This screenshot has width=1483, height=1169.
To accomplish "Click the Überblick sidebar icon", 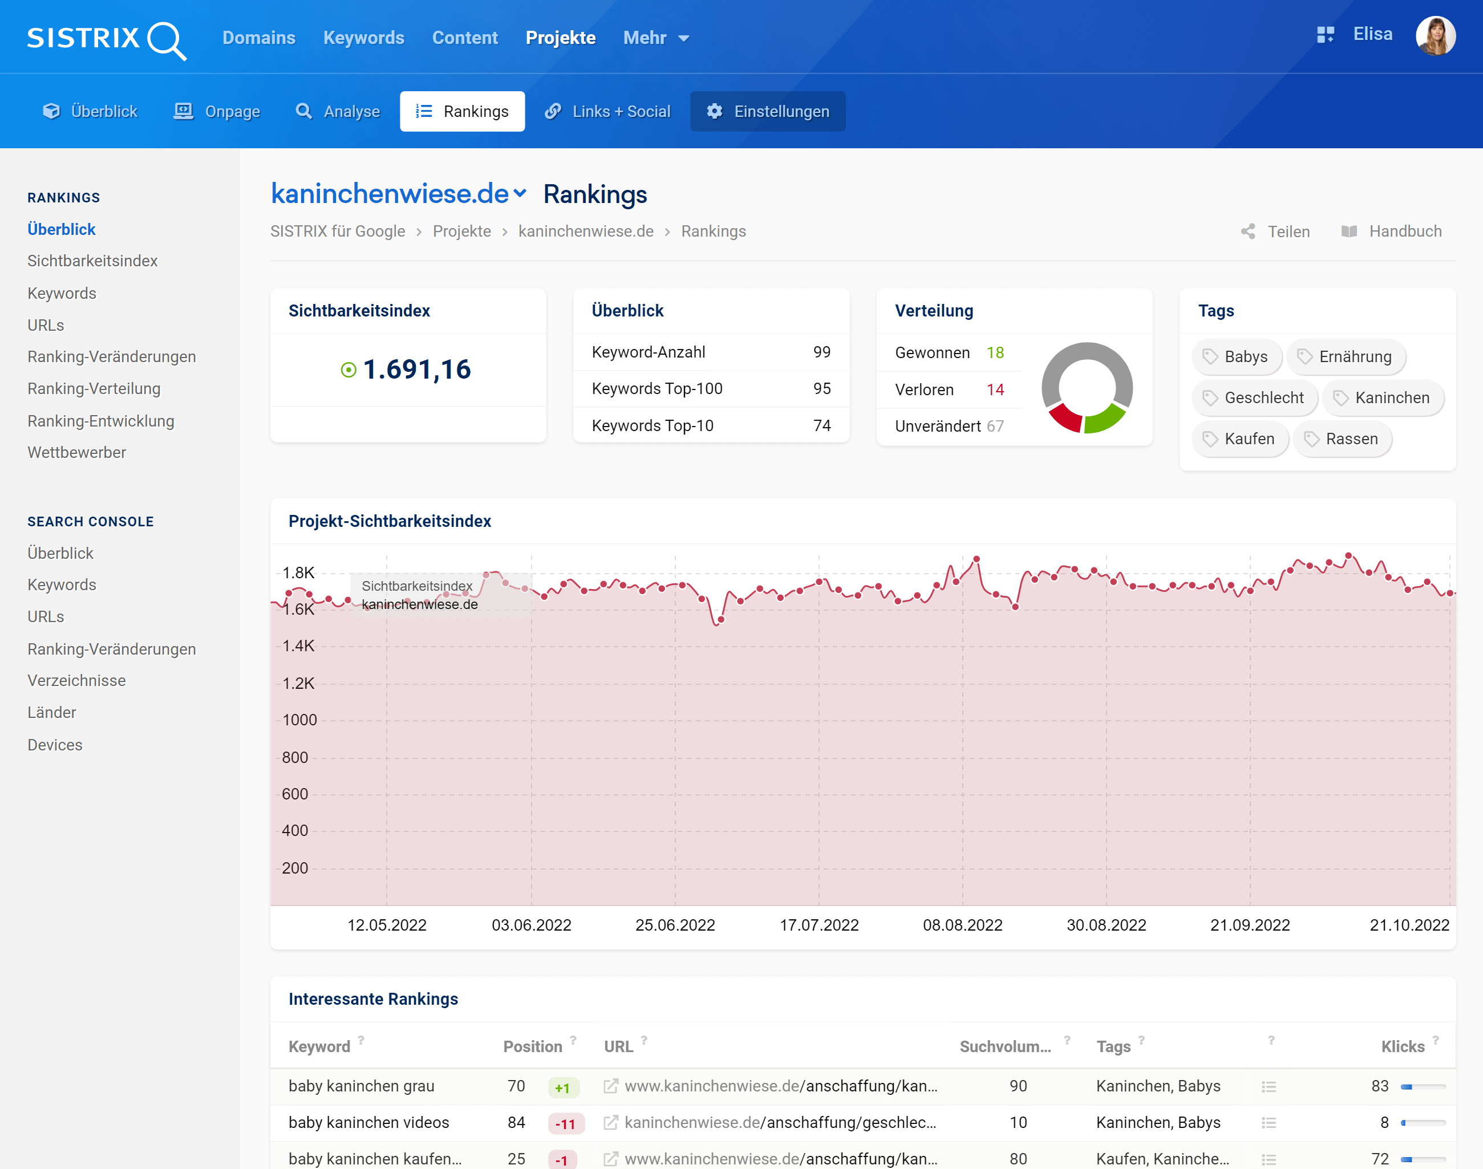I will 62,229.
